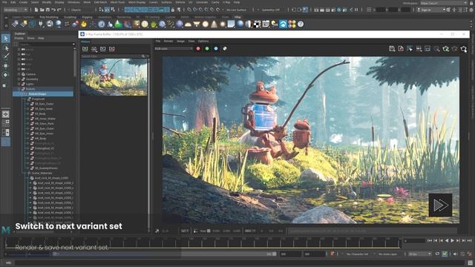Screen dimensions: 475x267
Task: Click the Save scene icon
Action: (x=47, y=10)
